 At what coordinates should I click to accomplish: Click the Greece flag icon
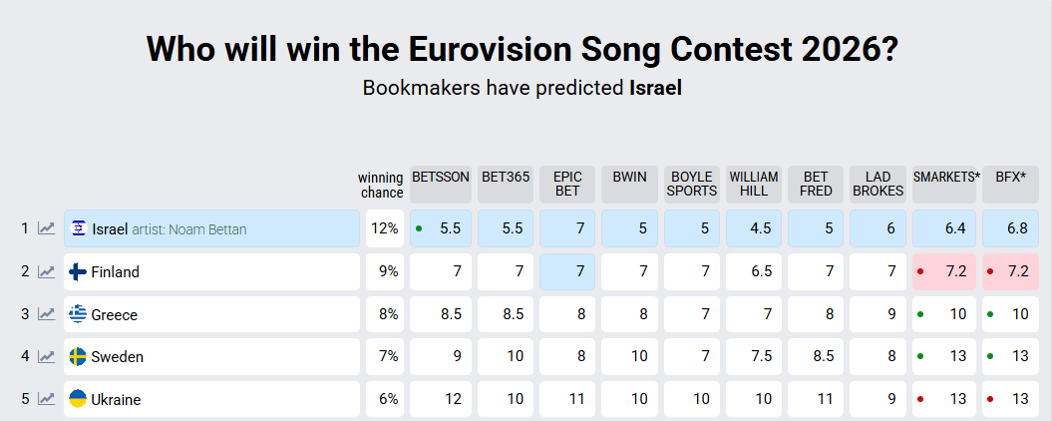tap(77, 314)
